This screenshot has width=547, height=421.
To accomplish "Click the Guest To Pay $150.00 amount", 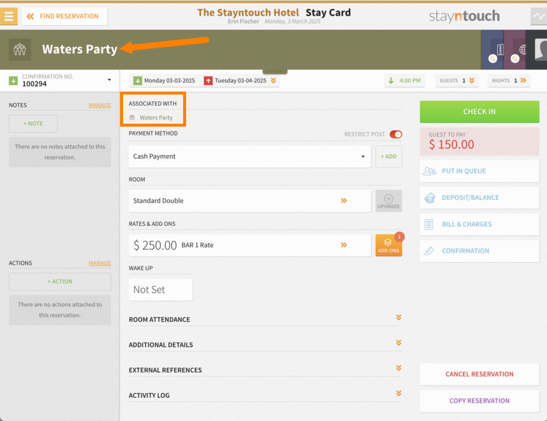I will tap(451, 144).
